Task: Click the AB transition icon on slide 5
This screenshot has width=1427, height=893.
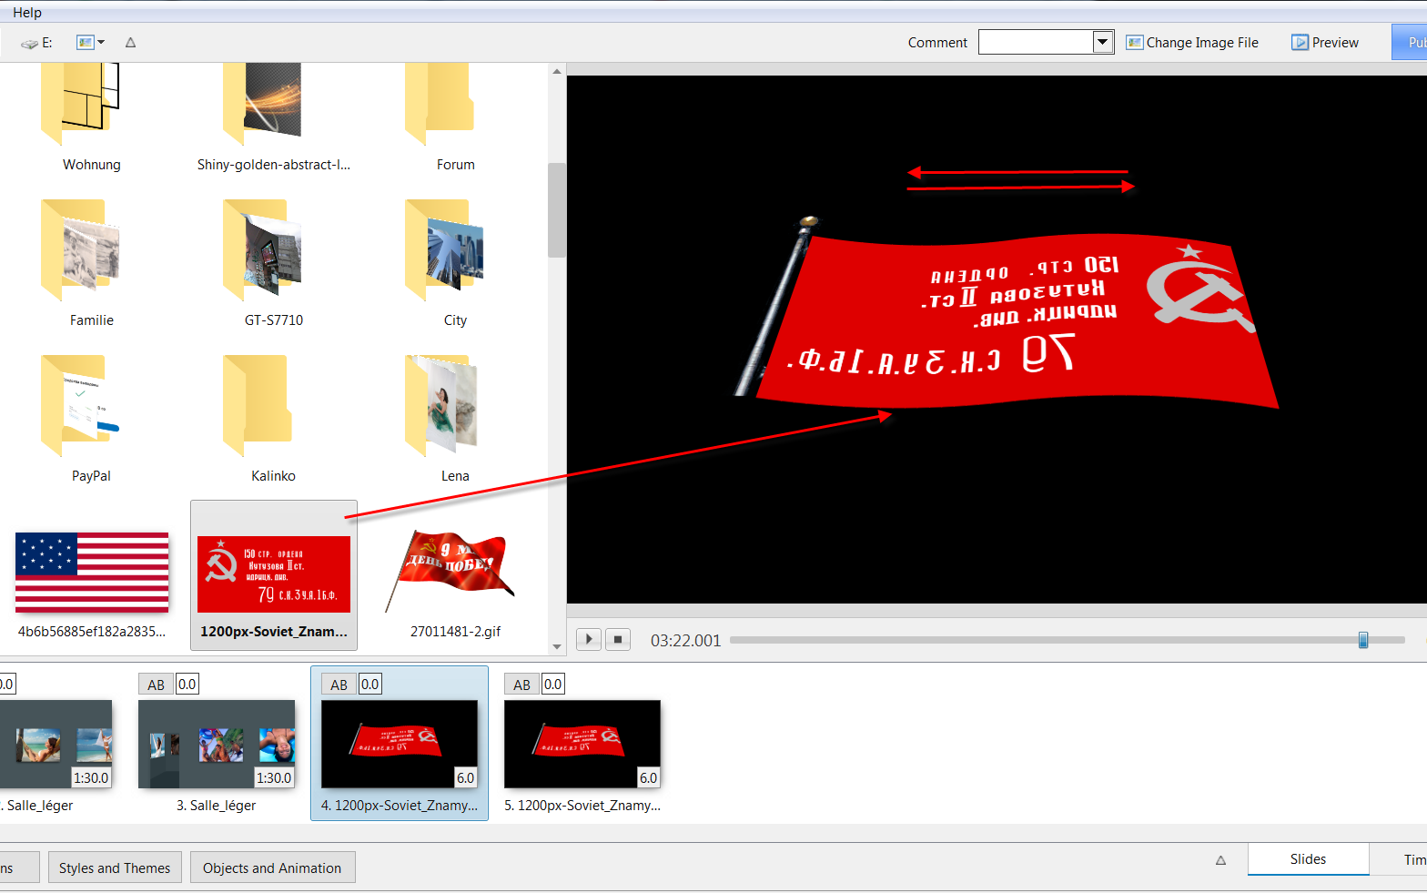Action: tap(521, 685)
